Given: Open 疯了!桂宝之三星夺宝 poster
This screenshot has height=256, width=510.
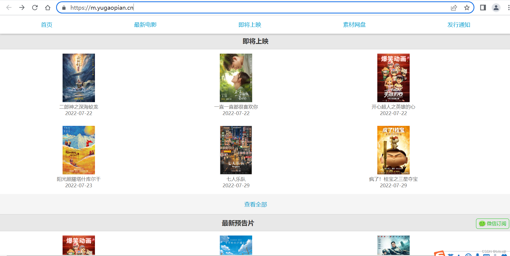Looking at the screenshot, I should 393,150.
